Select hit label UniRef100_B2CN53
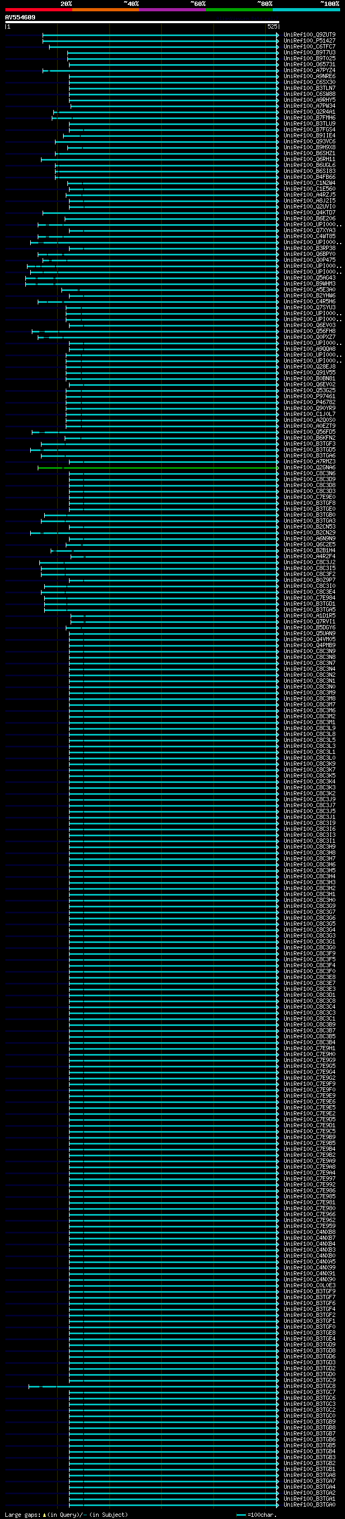The height and width of the screenshot is (1519, 345). click(309, 526)
